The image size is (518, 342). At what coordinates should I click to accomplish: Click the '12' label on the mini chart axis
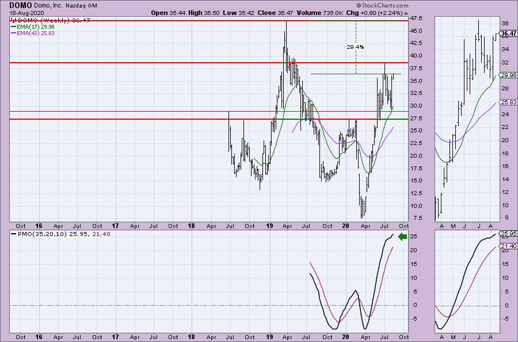pos(505,192)
